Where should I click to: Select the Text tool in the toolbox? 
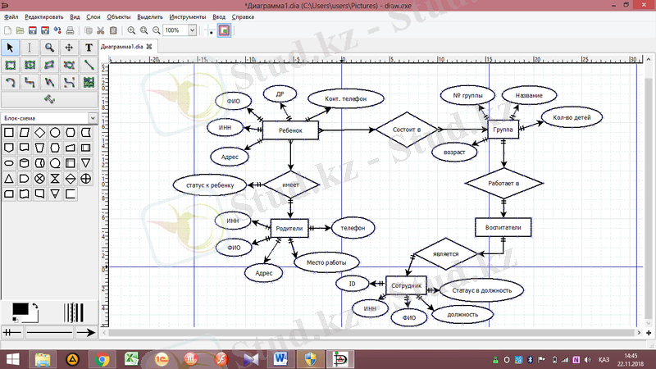(89, 48)
